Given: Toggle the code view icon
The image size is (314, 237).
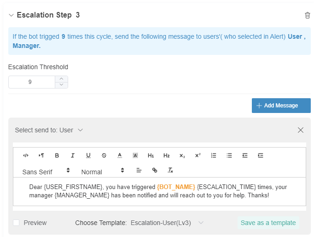Looking at the screenshot, I should coord(26,155).
